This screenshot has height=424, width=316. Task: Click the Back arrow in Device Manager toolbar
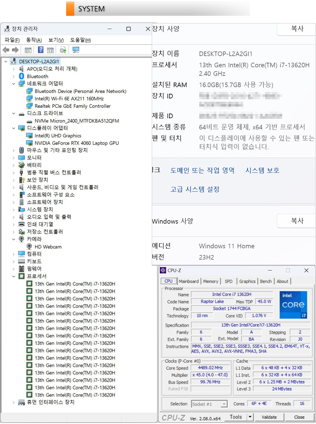[6, 50]
